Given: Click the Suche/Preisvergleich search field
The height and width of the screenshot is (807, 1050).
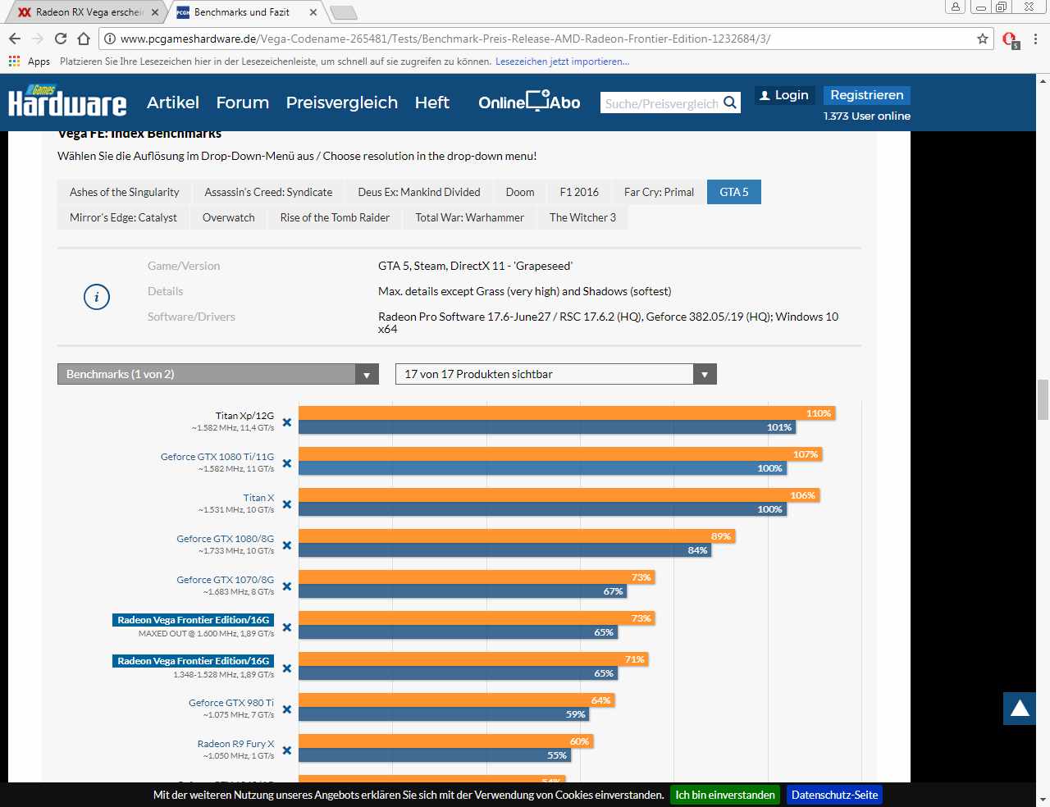Looking at the screenshot, I should 661,103.
